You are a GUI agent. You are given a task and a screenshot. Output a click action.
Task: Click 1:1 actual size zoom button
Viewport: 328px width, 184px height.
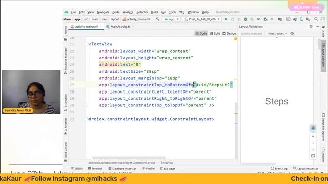(313, 149)
